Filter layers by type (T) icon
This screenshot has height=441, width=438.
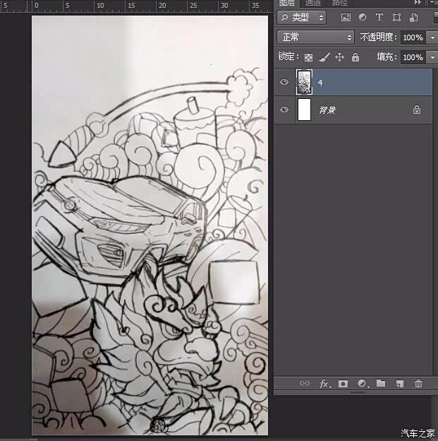coord(379,18)
